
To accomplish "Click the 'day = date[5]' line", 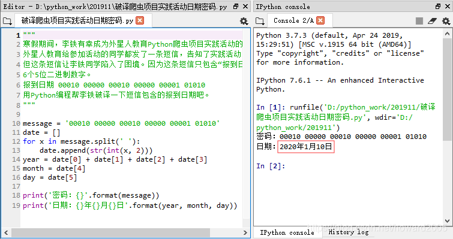I will click(50, 177).
